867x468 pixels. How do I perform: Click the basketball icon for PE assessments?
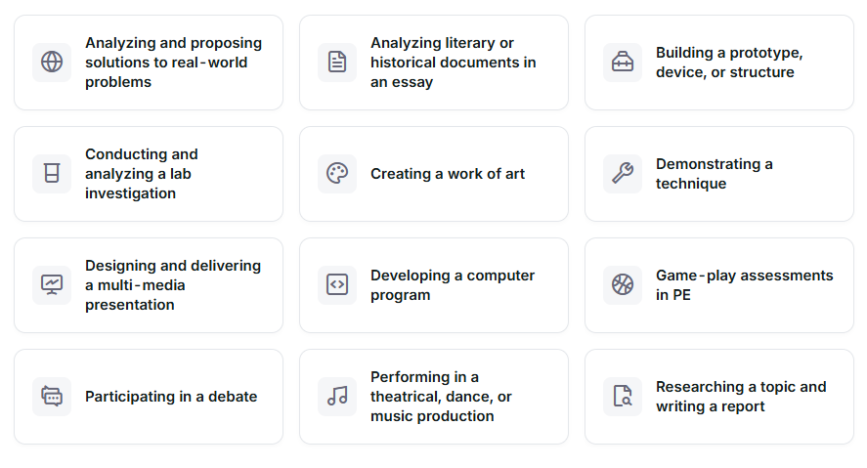pyautogui.click(x=623, y=285)
